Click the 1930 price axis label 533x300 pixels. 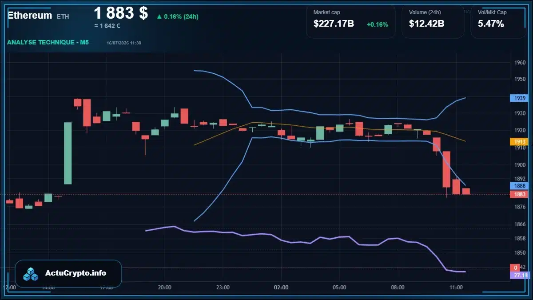(x=520, y=113)
